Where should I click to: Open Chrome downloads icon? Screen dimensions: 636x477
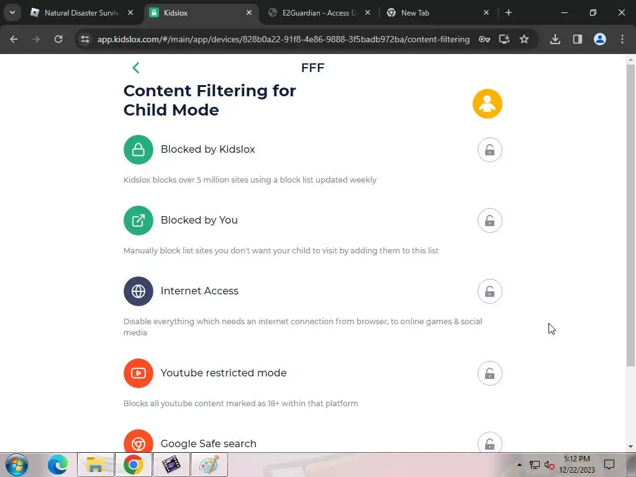click(555, 39)
